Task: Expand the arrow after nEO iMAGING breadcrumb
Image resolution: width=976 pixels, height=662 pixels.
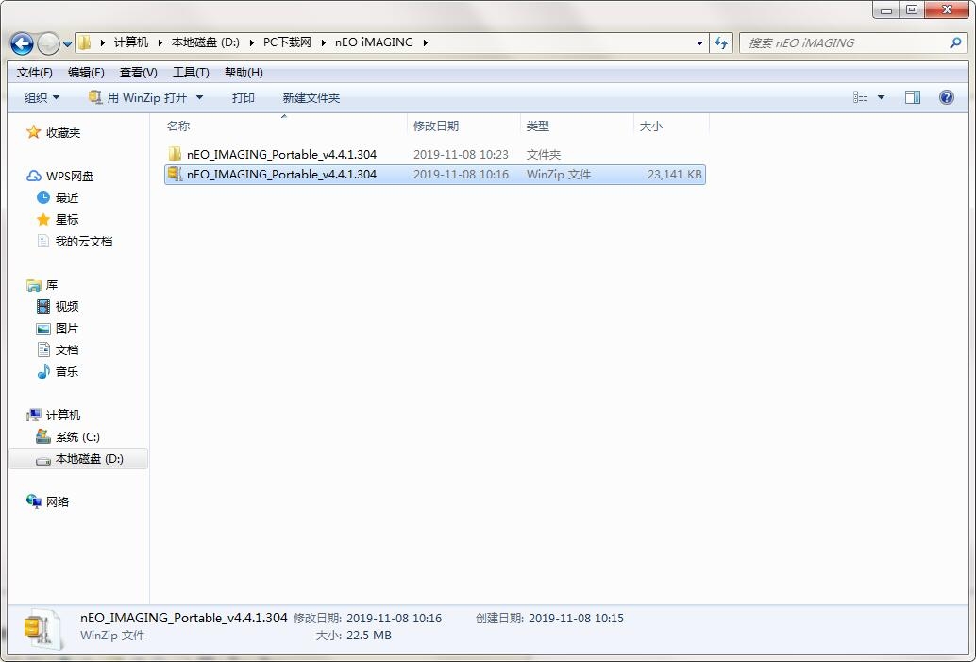Action: click(425, 42)
